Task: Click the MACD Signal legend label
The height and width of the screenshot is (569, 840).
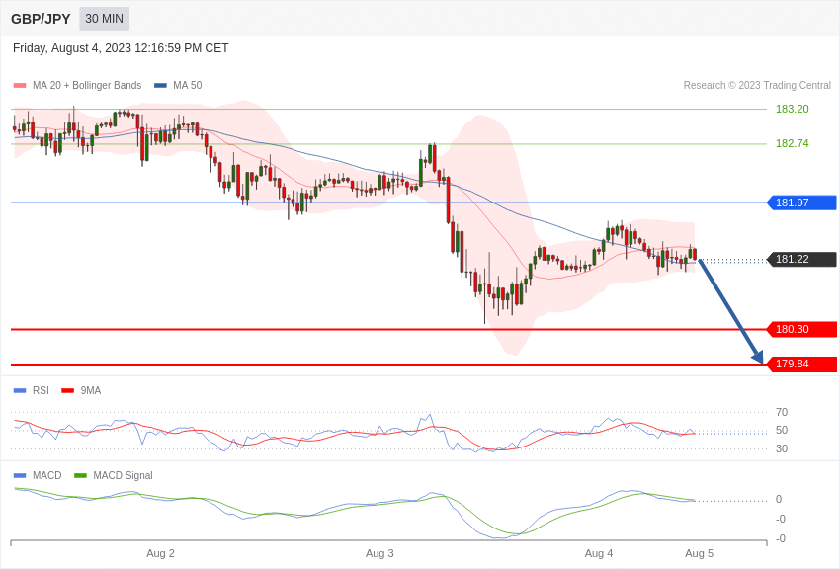Action: pos(123,475)
